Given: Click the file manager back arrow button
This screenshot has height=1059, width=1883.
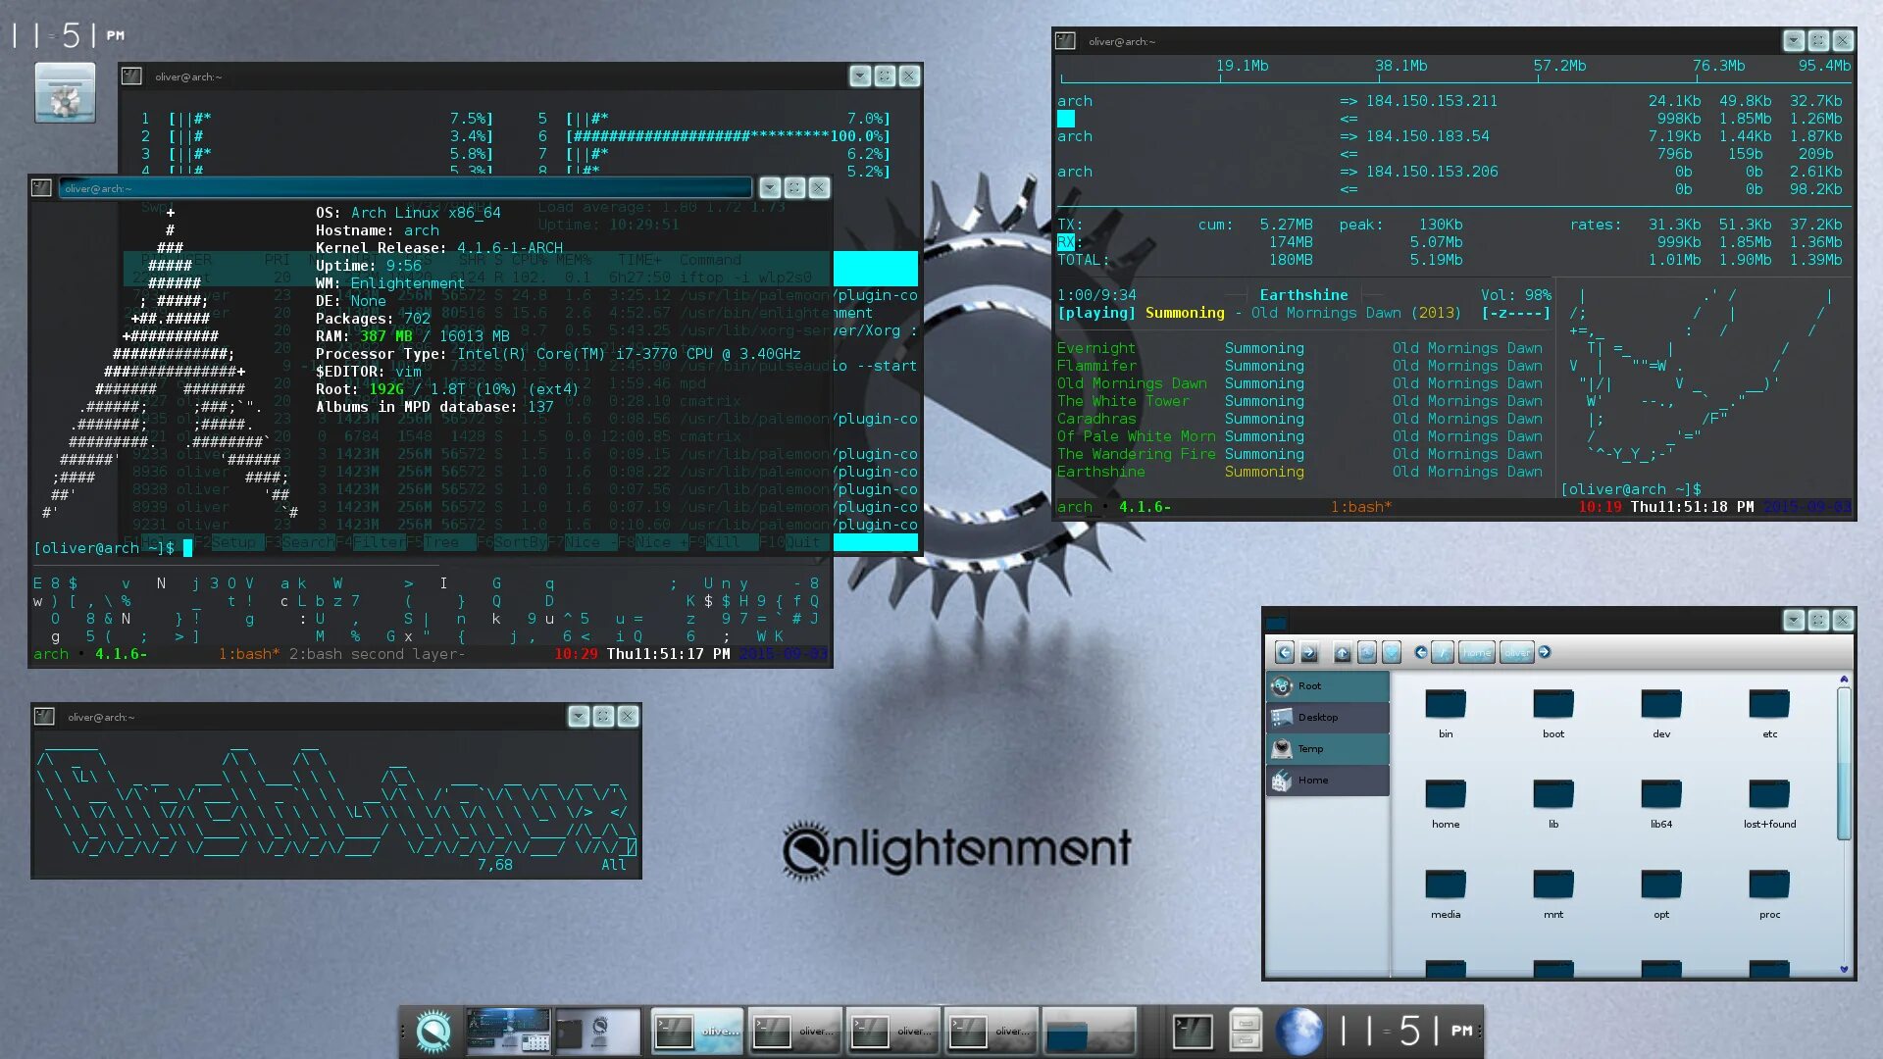Looking at the screenshot, I should click(1284, 653).
